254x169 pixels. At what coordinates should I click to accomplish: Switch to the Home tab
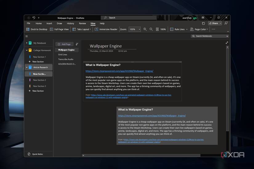[x=38, y=23]
